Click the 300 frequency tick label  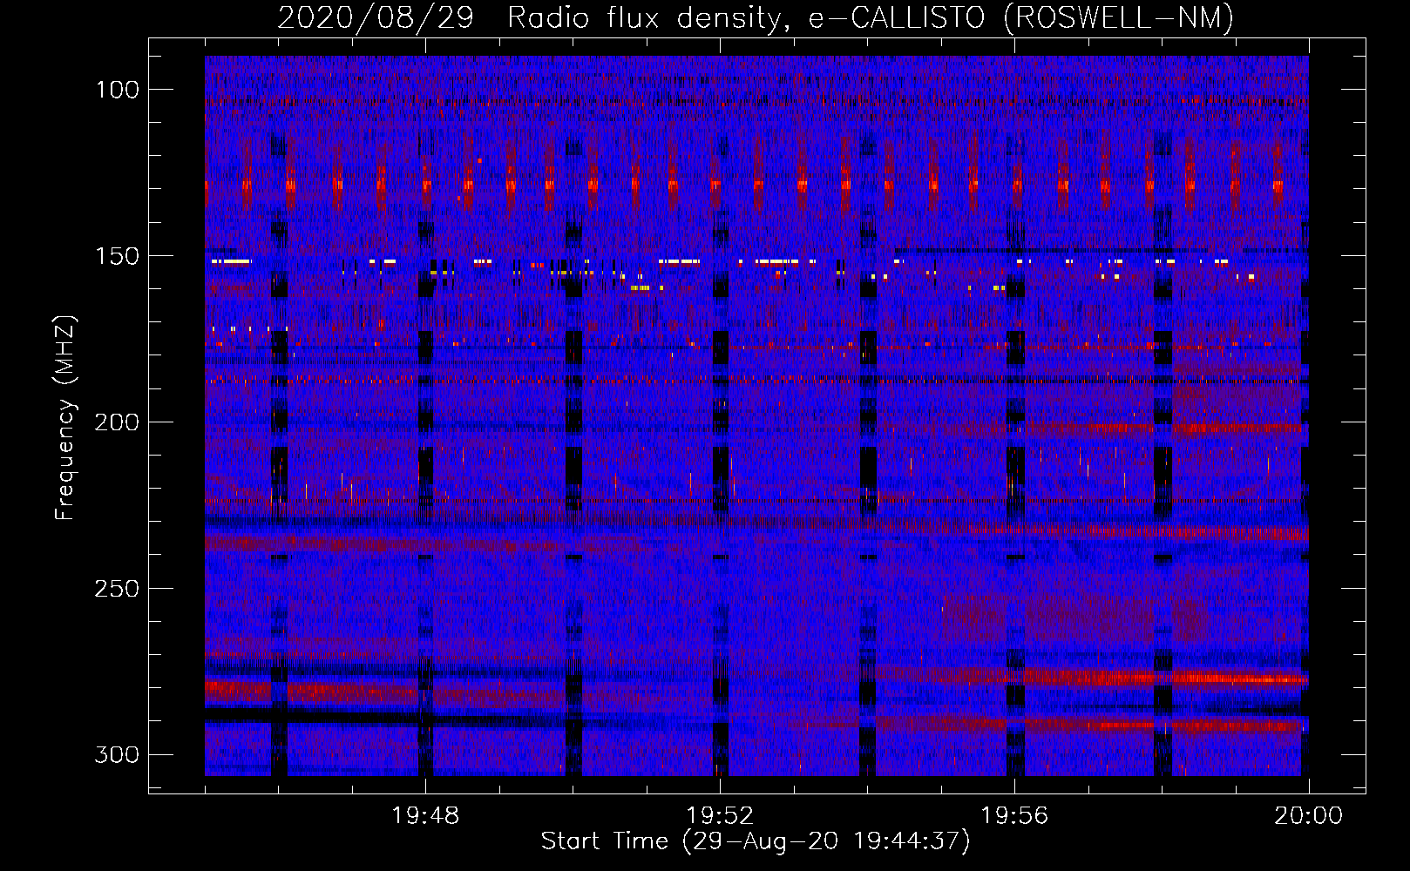pyautogui.click(x=117, y=754)
